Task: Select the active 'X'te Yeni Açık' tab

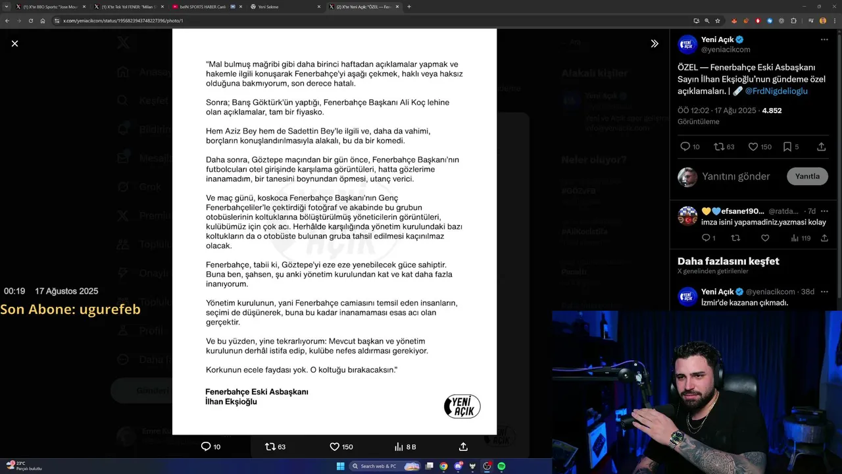Action: [x=362, y=7]
